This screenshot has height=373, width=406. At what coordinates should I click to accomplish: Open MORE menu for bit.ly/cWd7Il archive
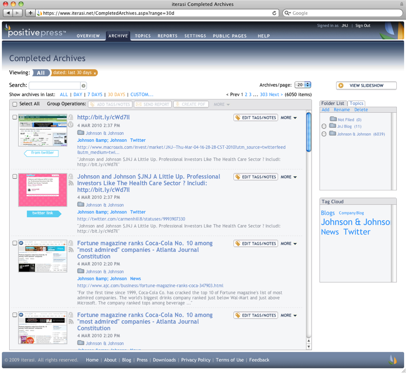289,117
